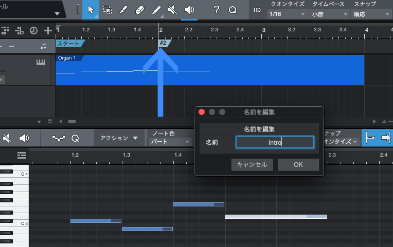Image resolution: width=393 pixels, height=247 pixels.
Task: Toggle the editor snap button
Action: [369, 138]
